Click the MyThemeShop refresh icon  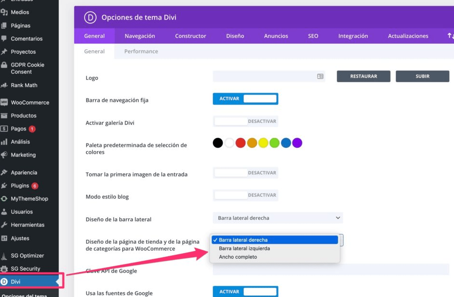4,199
